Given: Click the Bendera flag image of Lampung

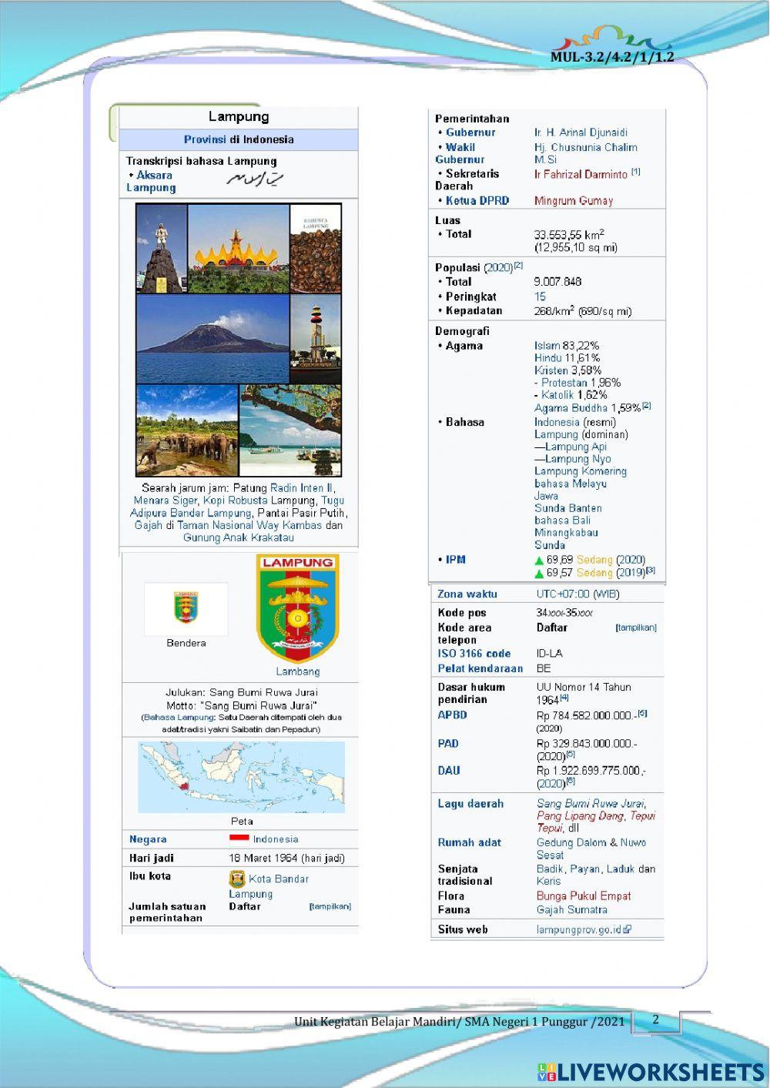Looking at the screenshot, I should [185, 608].
